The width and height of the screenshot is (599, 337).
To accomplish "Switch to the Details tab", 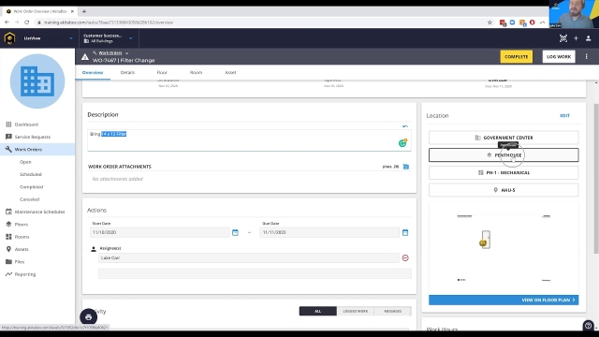I will [127, 72].
